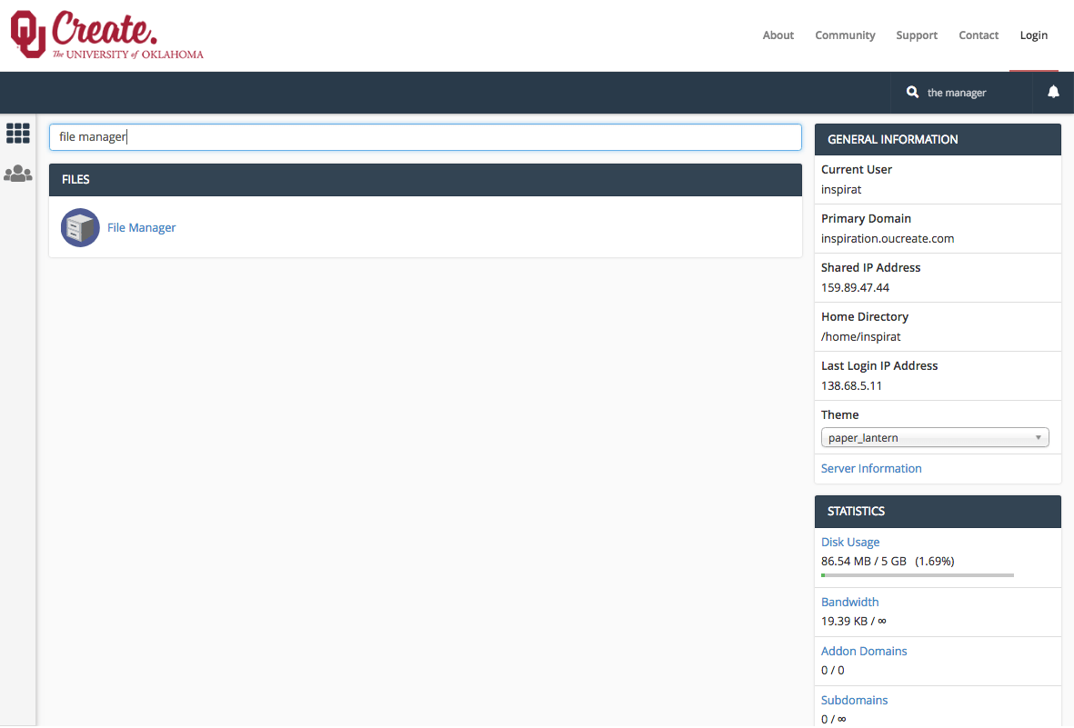The image size is (1074, 728).
Task: Open the Support page
Action: point(916,35)
